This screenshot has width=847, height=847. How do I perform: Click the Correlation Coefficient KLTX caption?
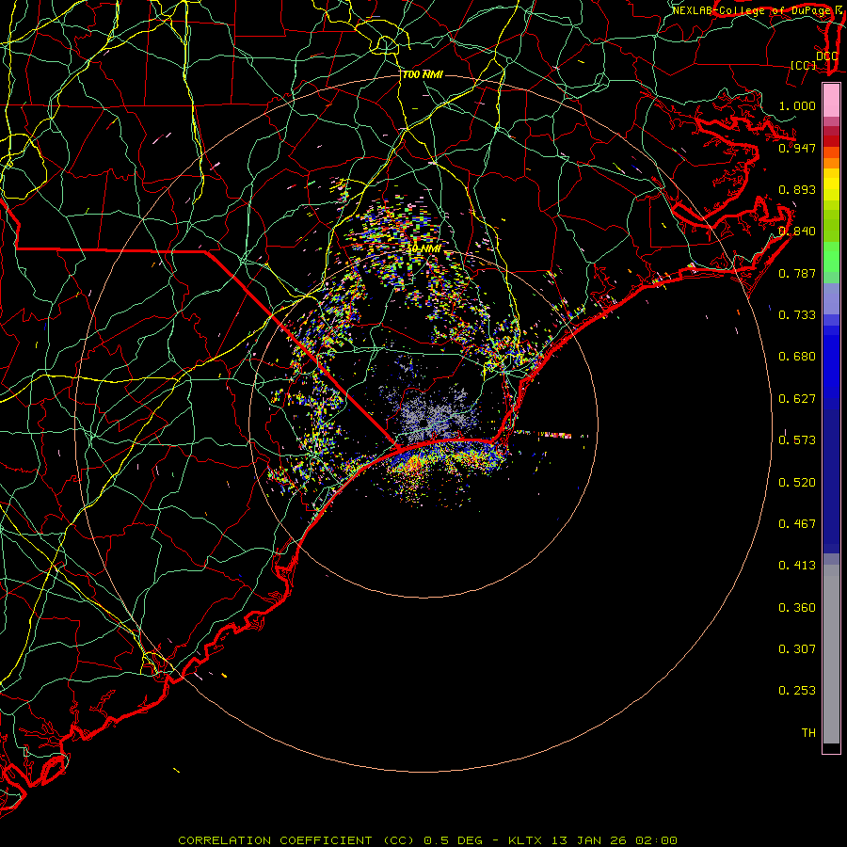(427, 840)
